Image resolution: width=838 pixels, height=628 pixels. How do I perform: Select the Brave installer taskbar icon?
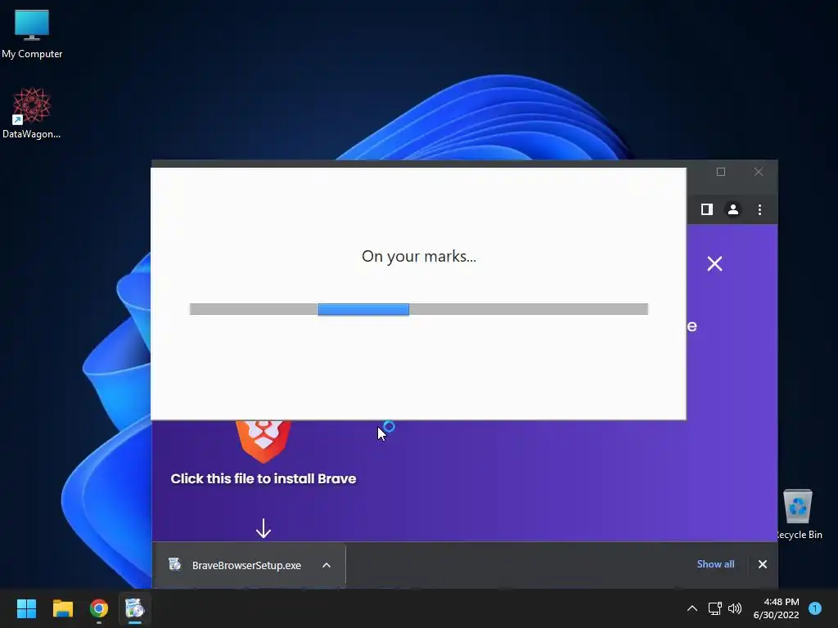(135, 608)
